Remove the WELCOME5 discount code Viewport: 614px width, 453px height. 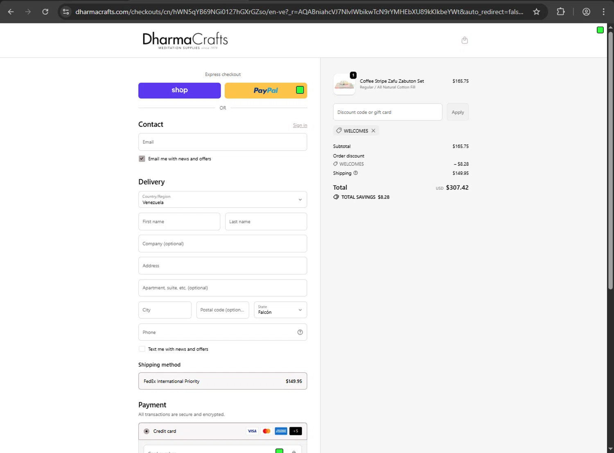click(373, 131)
